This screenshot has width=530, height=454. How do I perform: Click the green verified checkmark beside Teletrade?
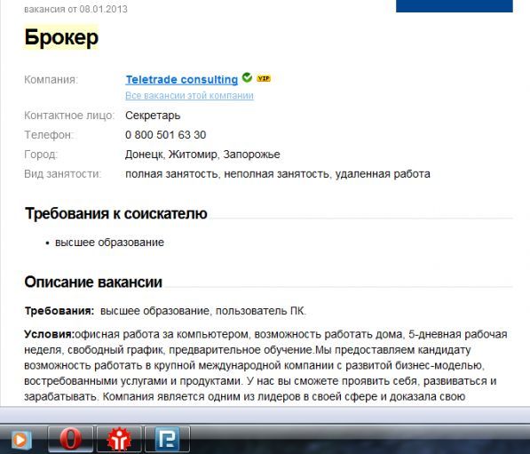tap(248, 77)
